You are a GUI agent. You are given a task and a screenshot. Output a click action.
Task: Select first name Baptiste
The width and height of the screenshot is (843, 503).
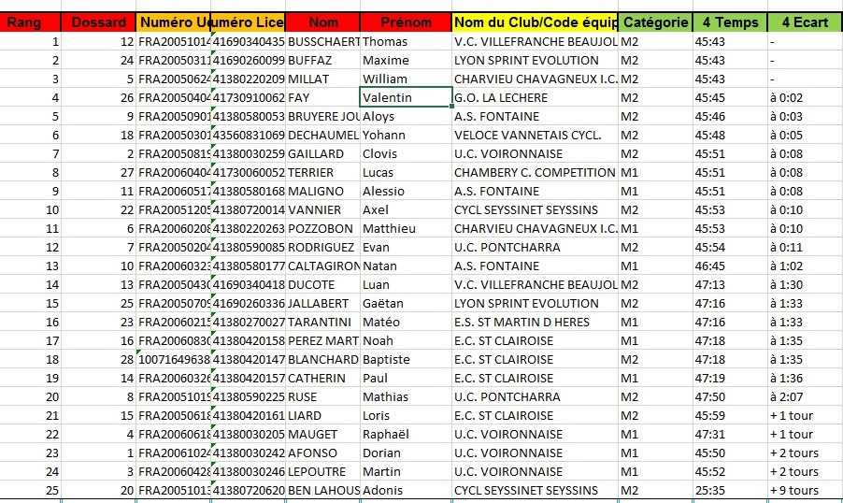406,359
